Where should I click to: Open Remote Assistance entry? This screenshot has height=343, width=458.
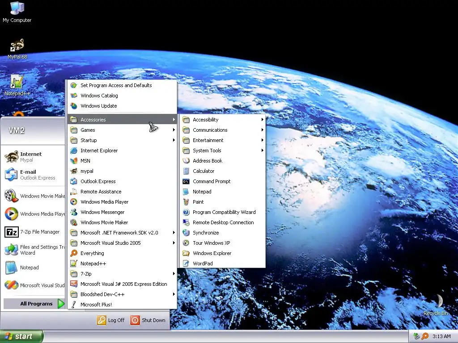click(123, 192)
